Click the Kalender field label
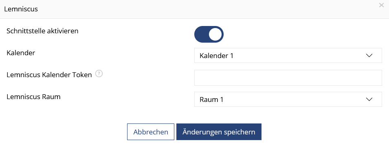389x147 pixels. 21,53
